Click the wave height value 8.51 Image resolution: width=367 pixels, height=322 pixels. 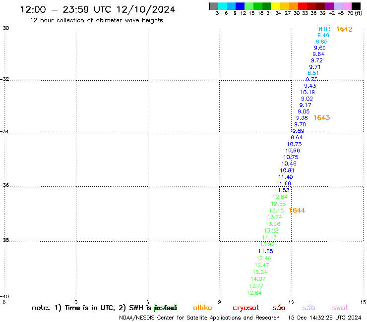click(313, 73)
